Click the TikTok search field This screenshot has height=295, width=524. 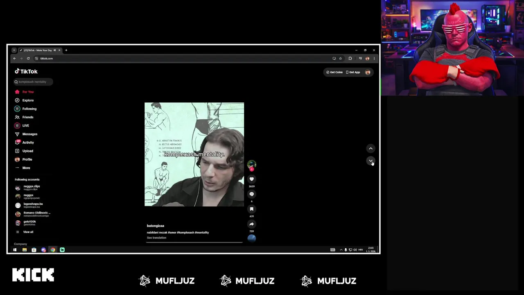(33, 82)
